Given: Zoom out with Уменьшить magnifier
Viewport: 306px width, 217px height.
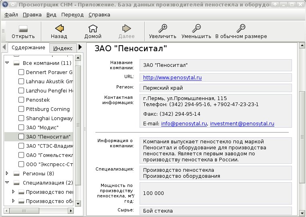Looking at the screenshot, I should 197,28.
